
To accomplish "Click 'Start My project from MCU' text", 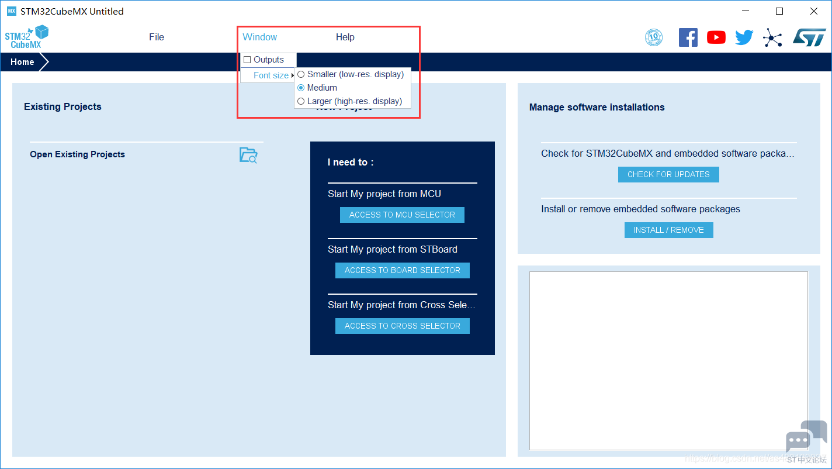I will click(x=384, y=194).
